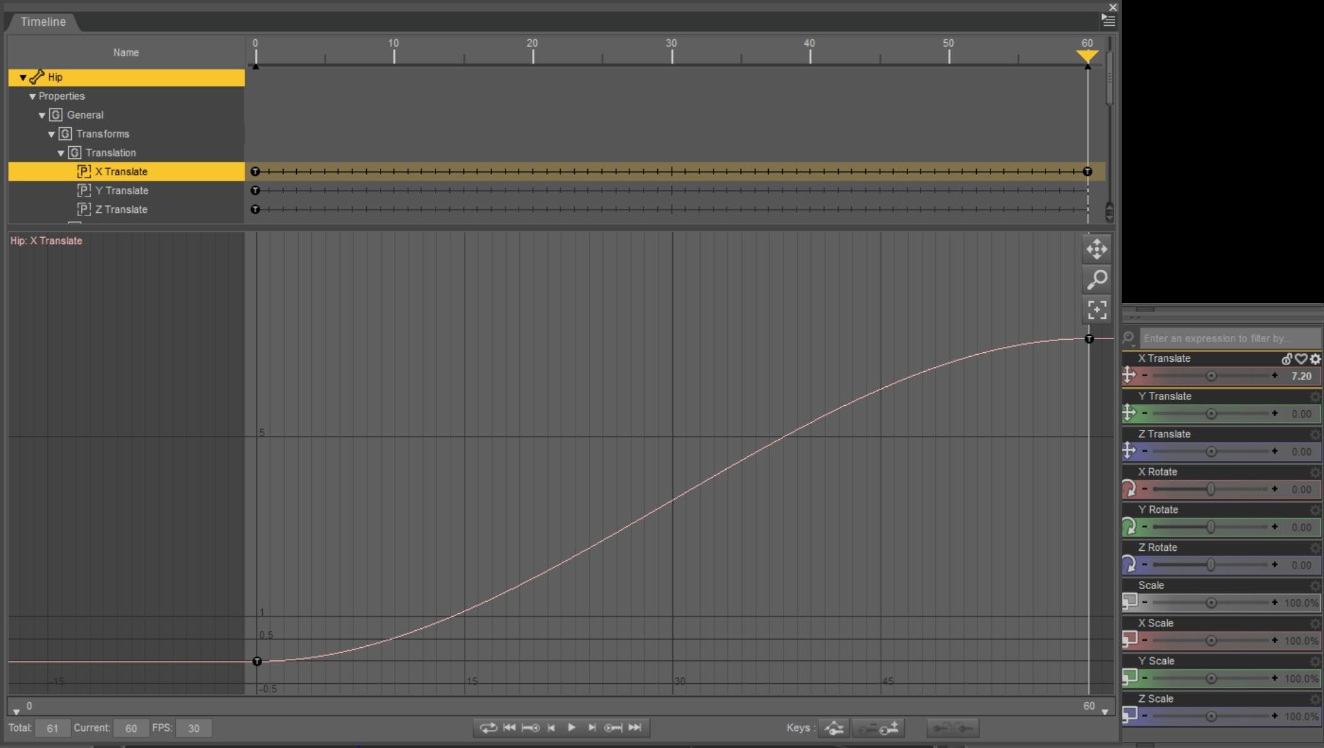Click the pan graph view icon
1324x748 pixels.
(1097, 249)
